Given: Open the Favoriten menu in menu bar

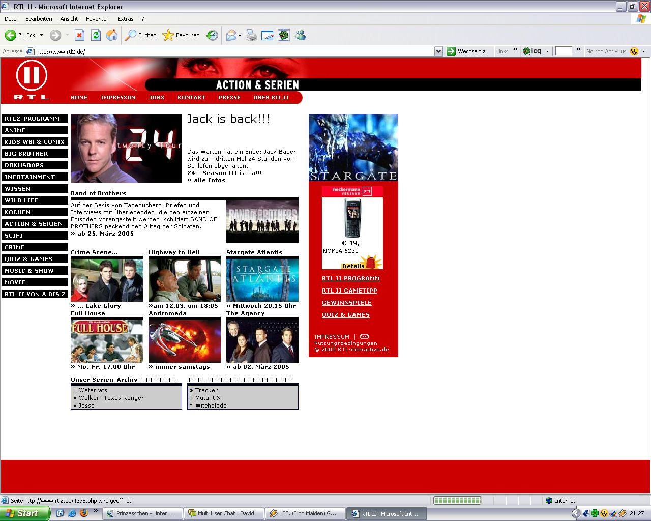Looking at the screenshot, I should click(98, 19).
